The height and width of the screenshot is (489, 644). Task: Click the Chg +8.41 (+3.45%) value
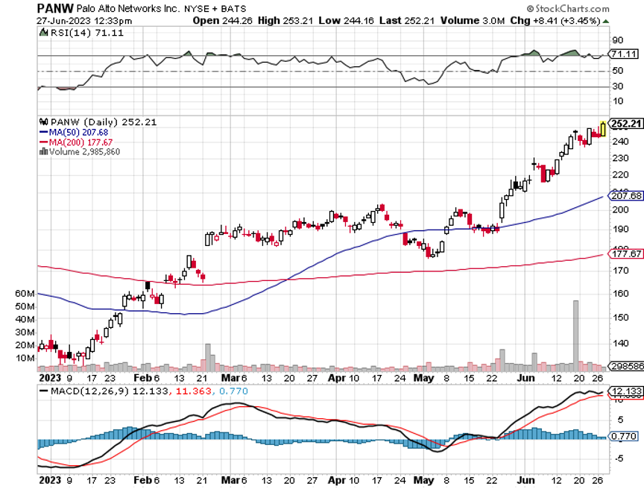coord(555,21)
